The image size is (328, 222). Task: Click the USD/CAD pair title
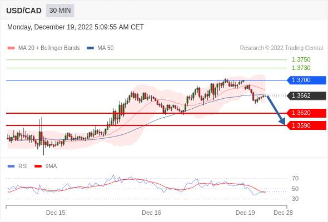[x=24, y=11]
